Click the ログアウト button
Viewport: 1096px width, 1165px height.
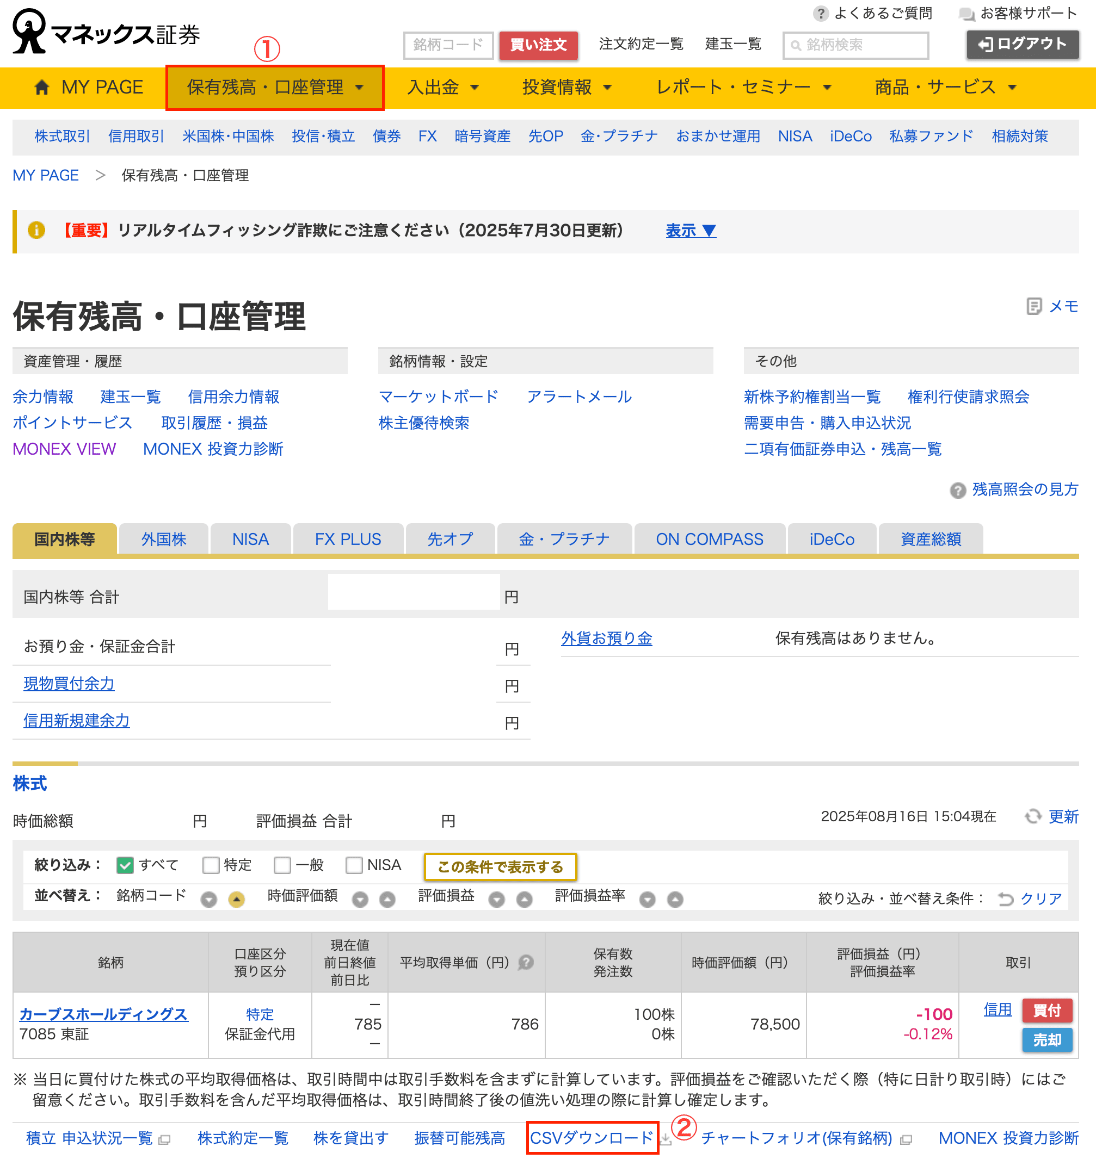coord(1023,45)
